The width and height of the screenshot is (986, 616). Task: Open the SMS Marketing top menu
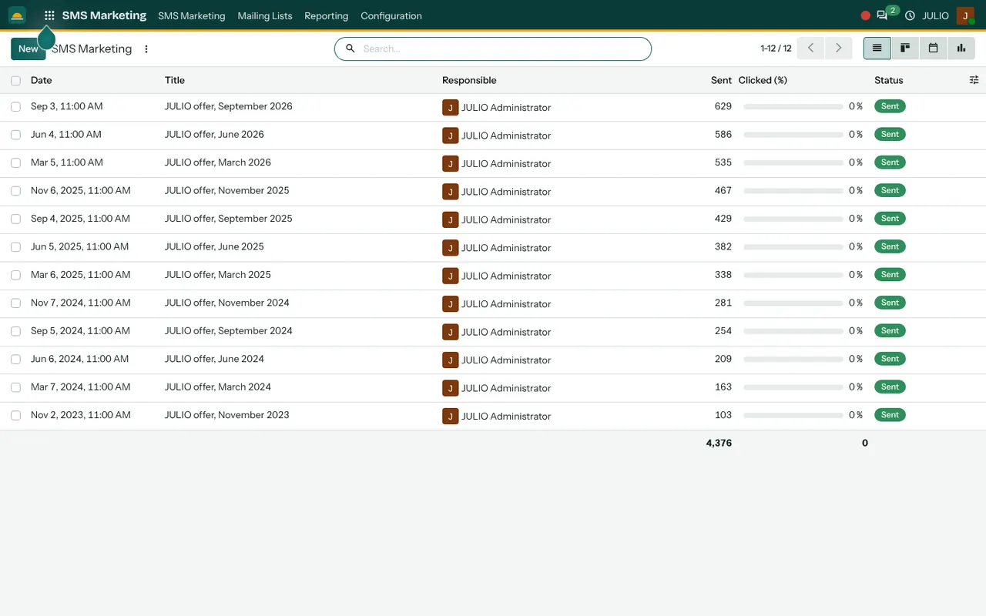(x=192, y=15)
